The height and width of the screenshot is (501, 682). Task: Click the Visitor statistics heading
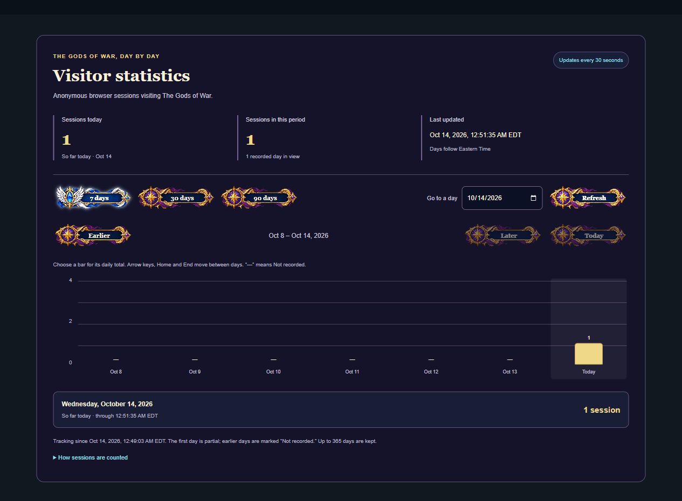click(121, 75)
